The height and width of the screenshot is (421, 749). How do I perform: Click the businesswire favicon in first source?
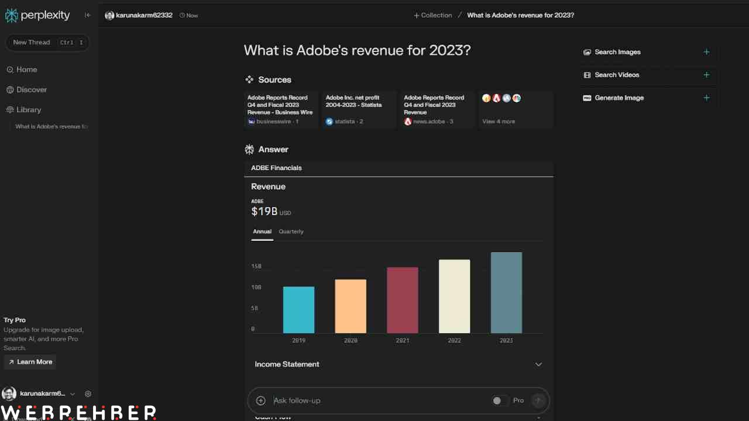click(x=252, y=122)
